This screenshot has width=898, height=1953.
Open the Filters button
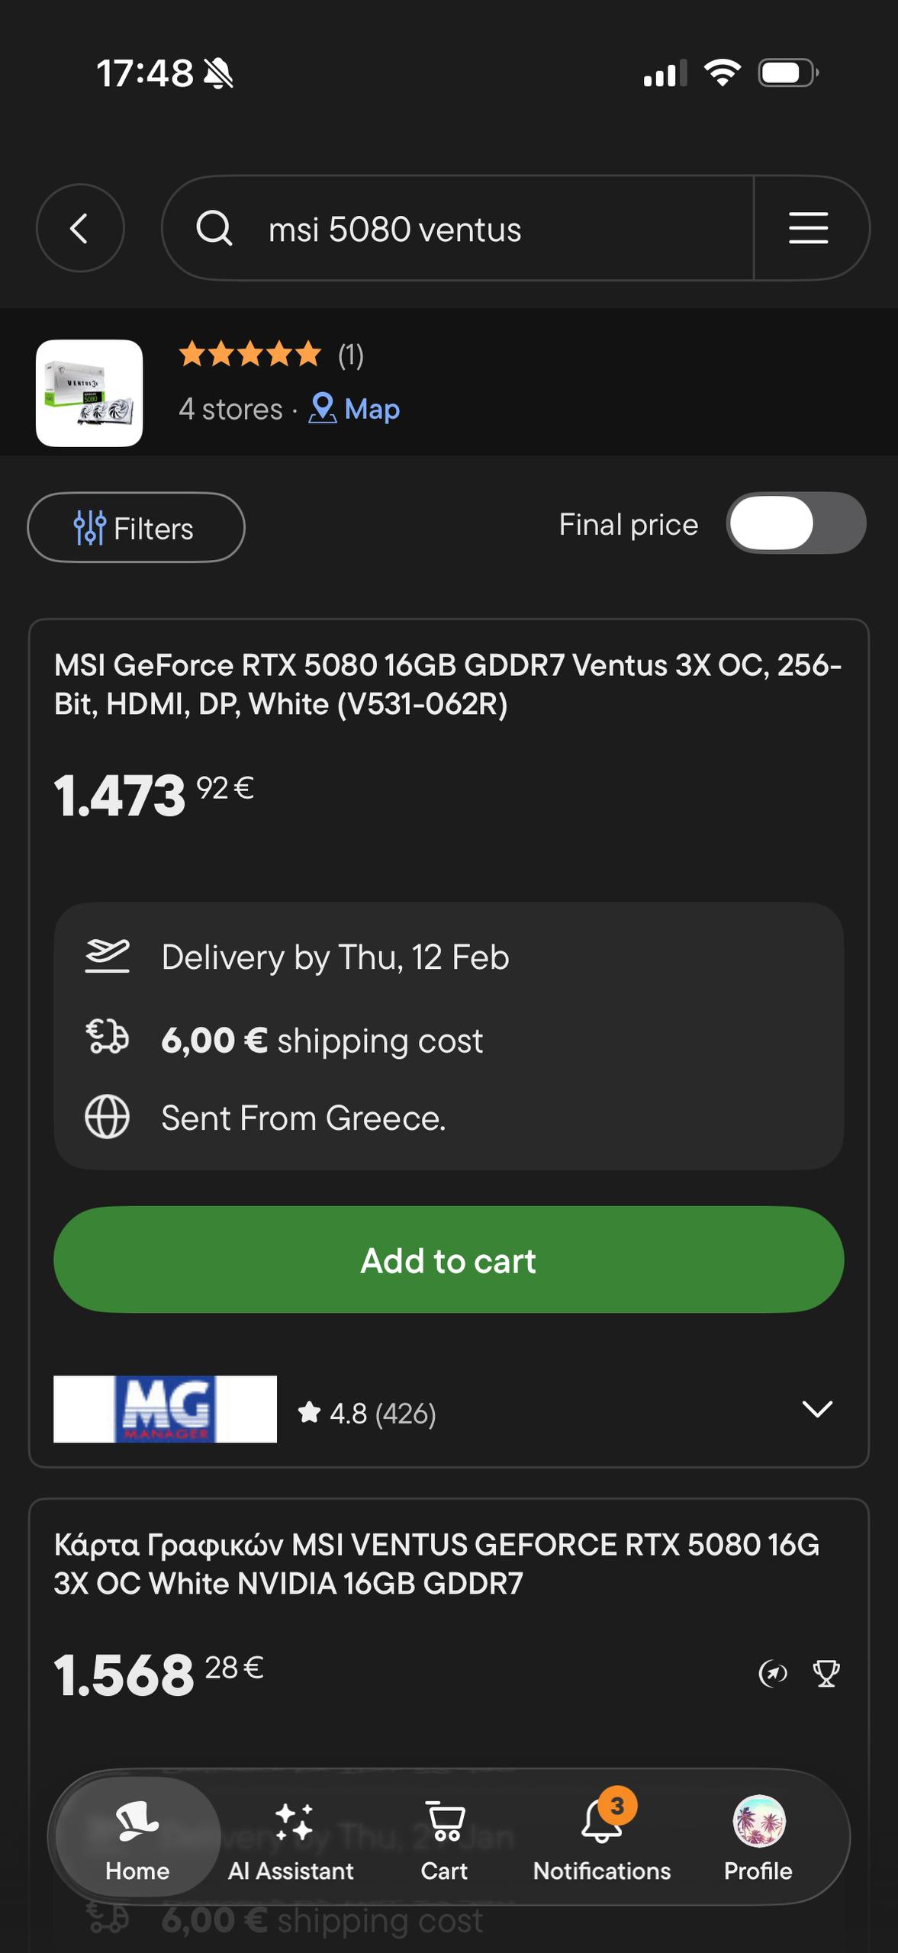[x=136, y=528]
